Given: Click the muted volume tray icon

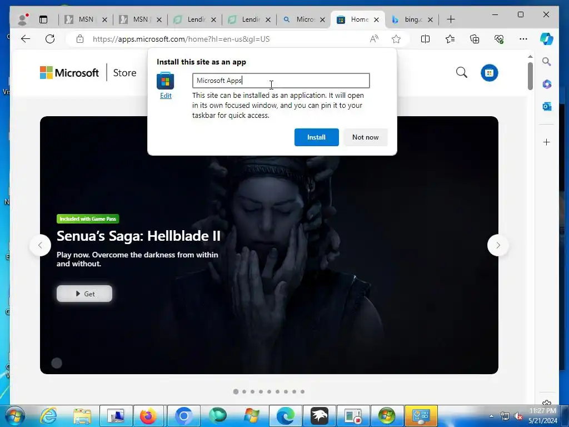Looking at the screenshot, I should (518, 416).
